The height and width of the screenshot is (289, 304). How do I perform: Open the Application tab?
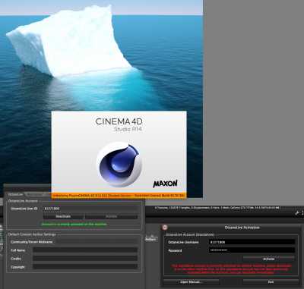35,194
